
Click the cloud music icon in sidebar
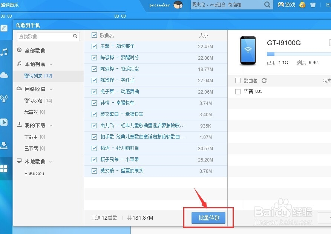(4, 75)
